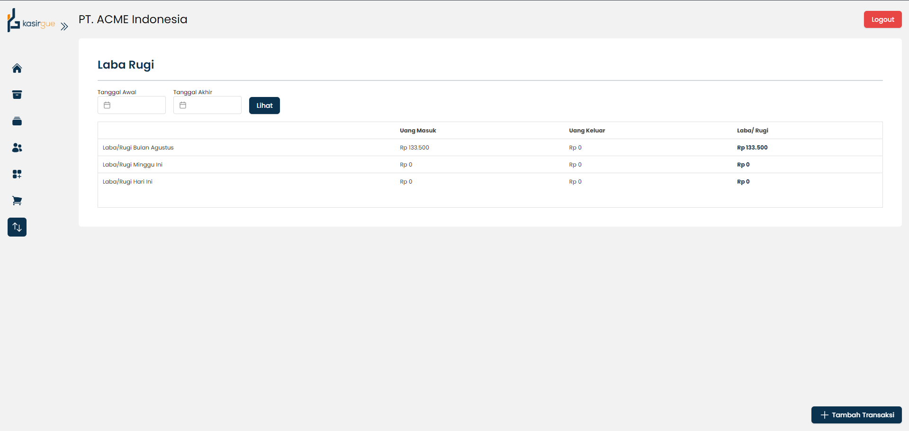This screenshot has width=909, height=431.
Task: Click the Uang Masuk column header
Action: coord(418,131)
